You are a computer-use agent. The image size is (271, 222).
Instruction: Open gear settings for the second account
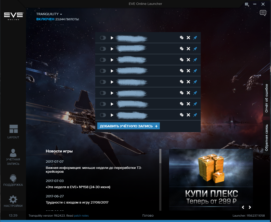(181, 49)
